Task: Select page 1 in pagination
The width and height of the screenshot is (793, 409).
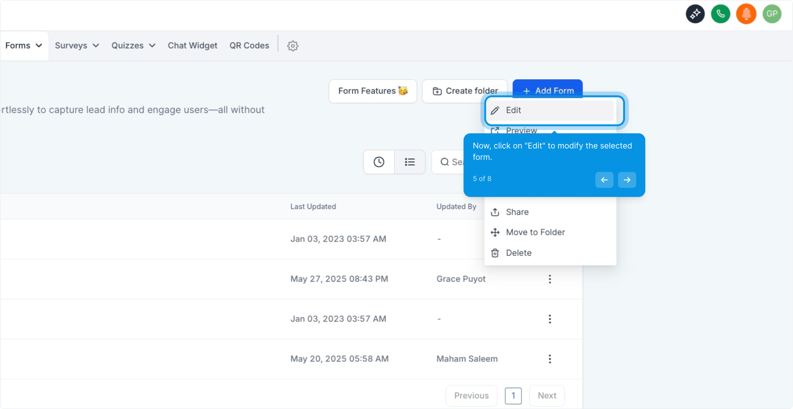Action: coord(513,396)
